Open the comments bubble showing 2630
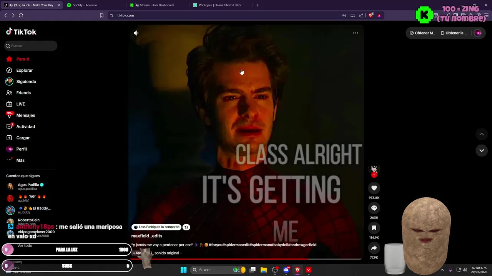Viewport: 492px width, 276px height. coord(374,208)
